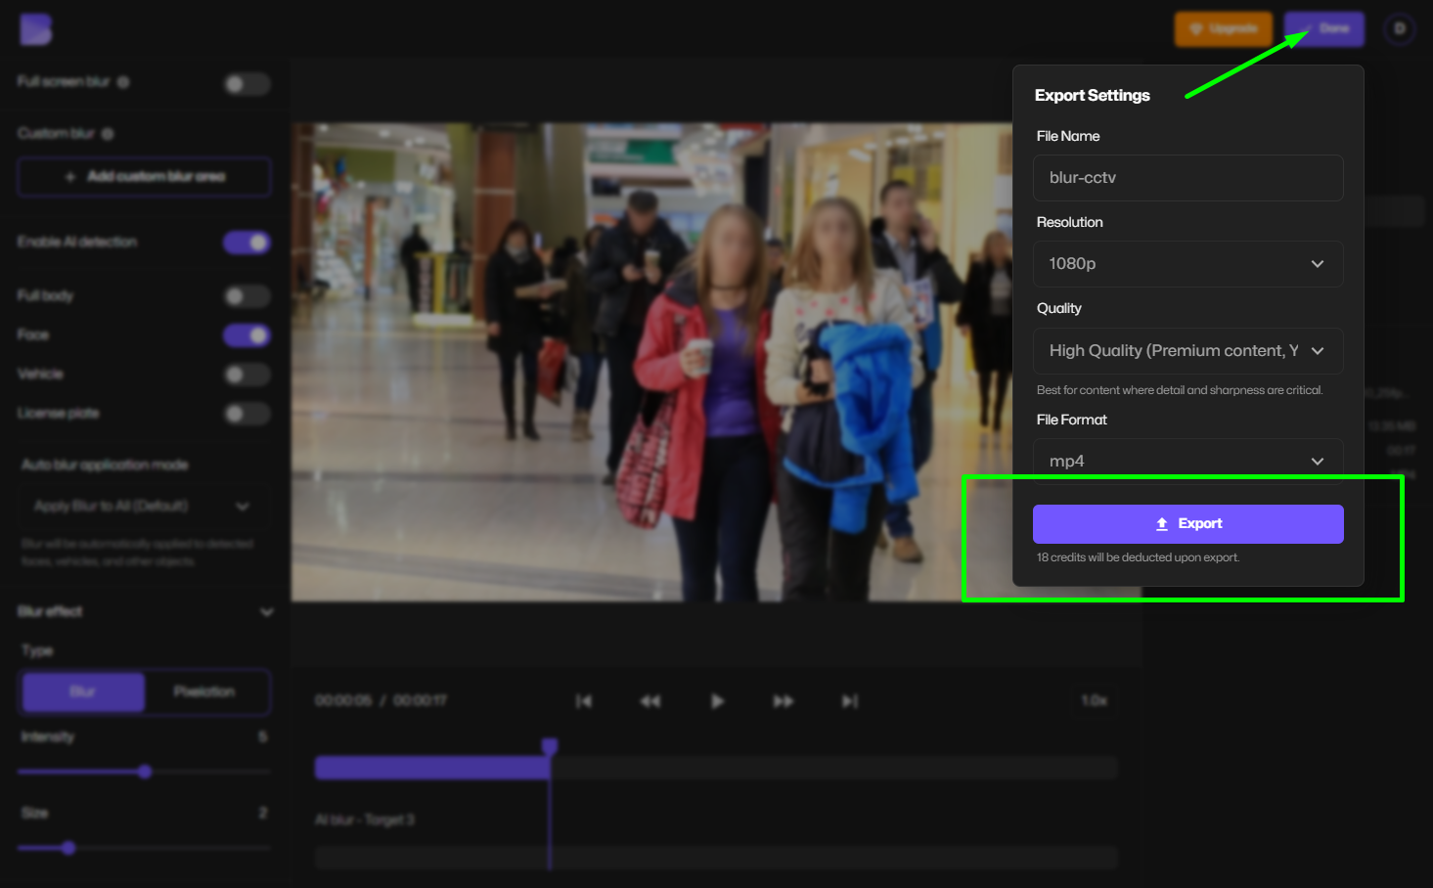Switch to the Pixelation blur type
Screen dimensions: 1433x888
(x=205, y=691)
